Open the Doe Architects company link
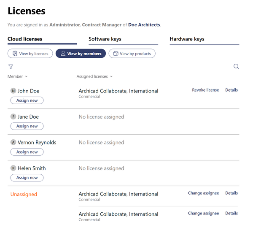 point(144,25)
